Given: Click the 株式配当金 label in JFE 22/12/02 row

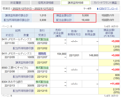Looking at the screenshot, I should 42,39.
